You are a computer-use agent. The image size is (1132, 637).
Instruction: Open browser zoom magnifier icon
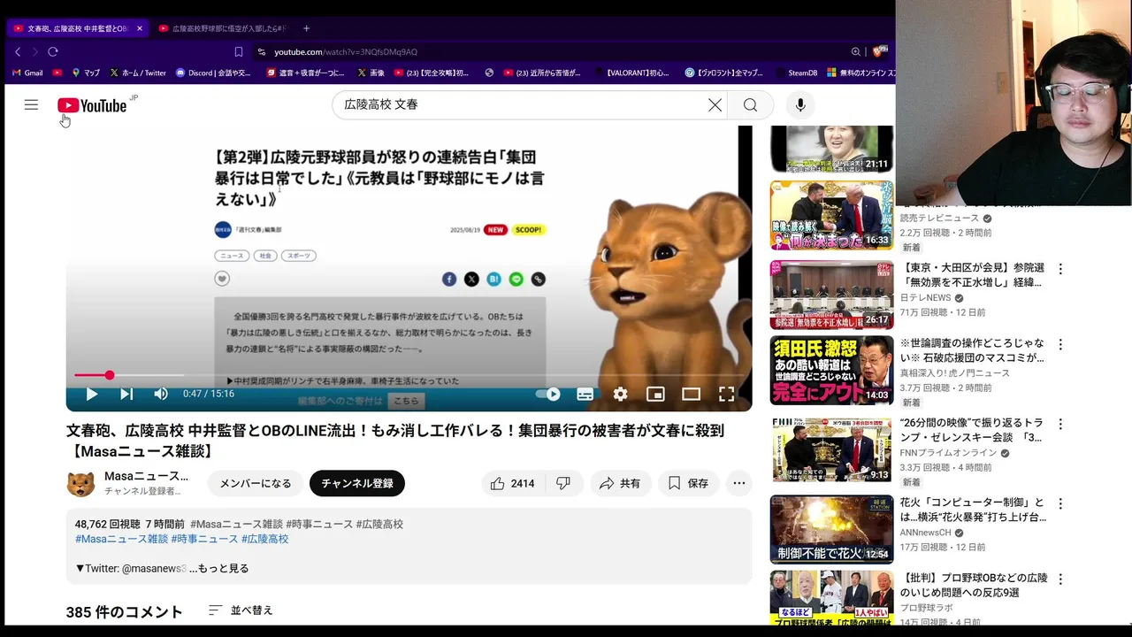855,52
